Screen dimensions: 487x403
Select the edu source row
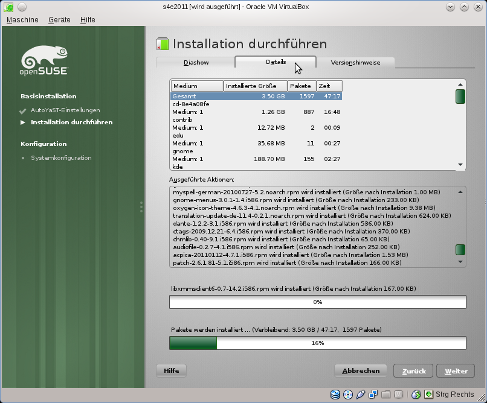(x=256, y=136)
